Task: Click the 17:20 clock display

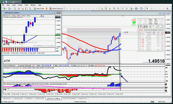Action: pos(143,27)
